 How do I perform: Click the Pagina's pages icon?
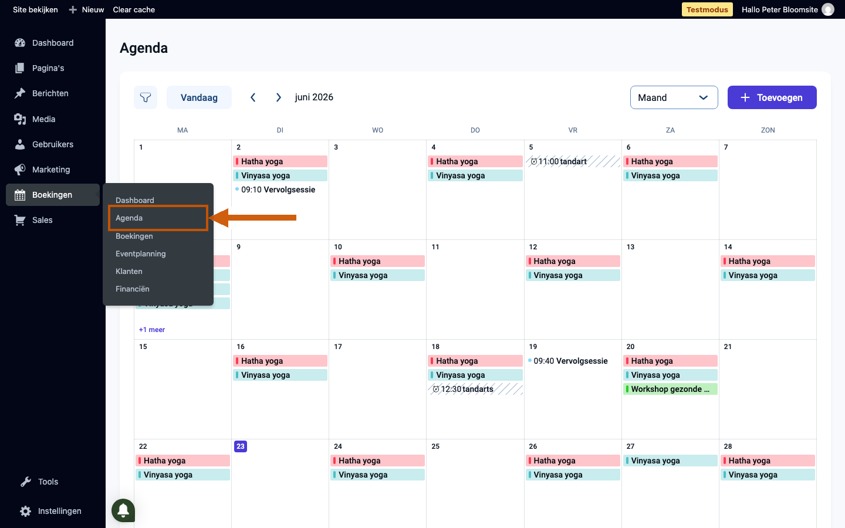click(20, 68)
